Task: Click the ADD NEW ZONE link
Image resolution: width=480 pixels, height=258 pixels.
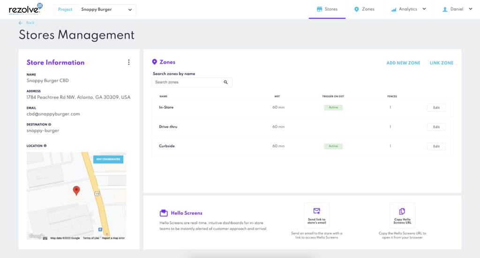Action: point(403,63)
